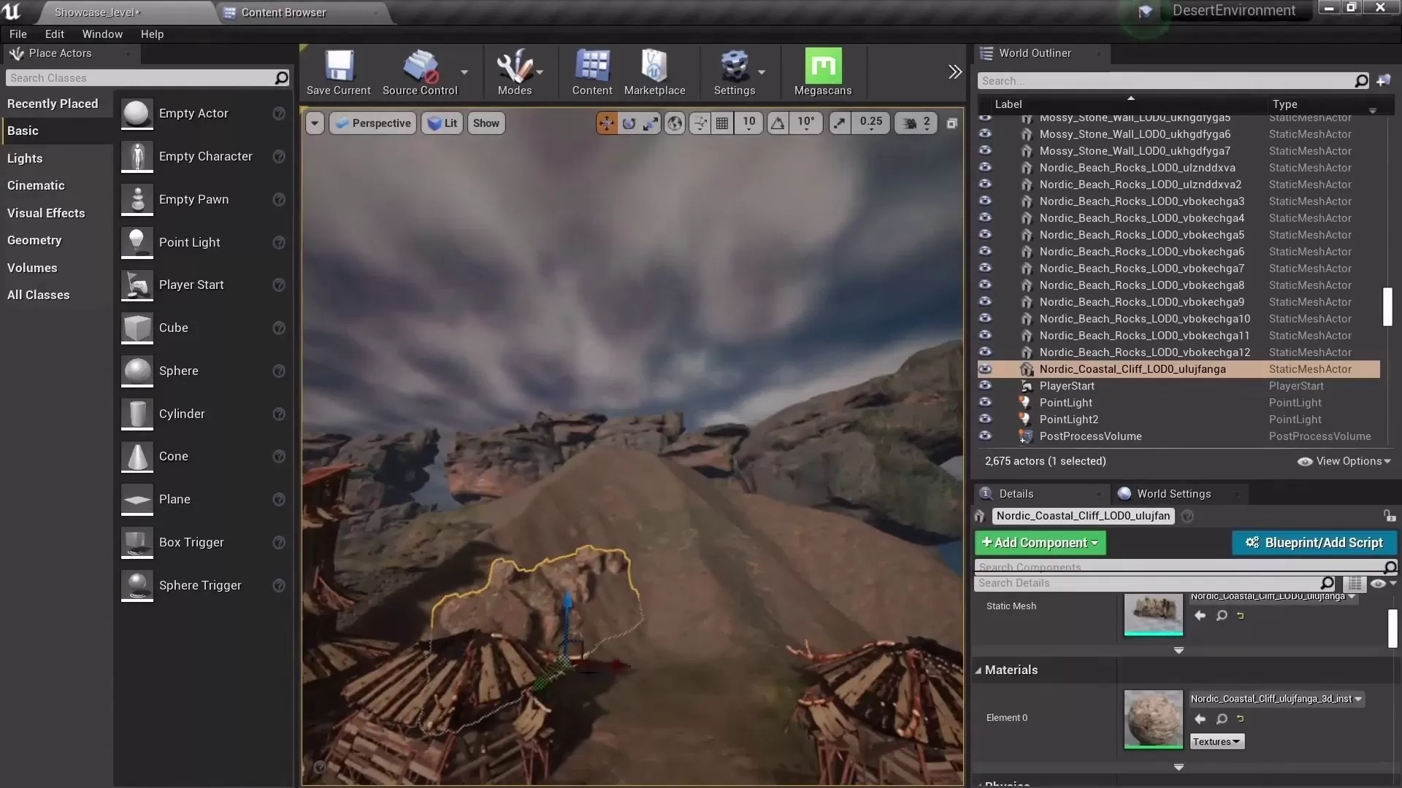1402x788 pixels.
Task: Click the Show viewport button
Action: (x=486, y=123)
